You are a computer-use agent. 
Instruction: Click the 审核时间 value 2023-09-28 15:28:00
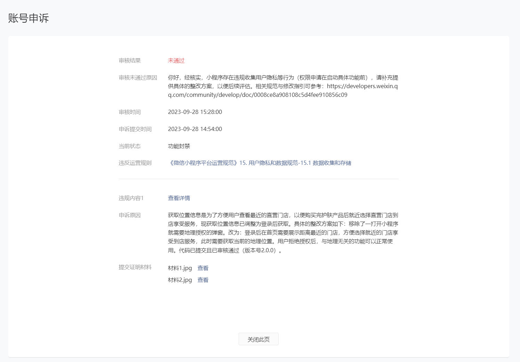195,112
